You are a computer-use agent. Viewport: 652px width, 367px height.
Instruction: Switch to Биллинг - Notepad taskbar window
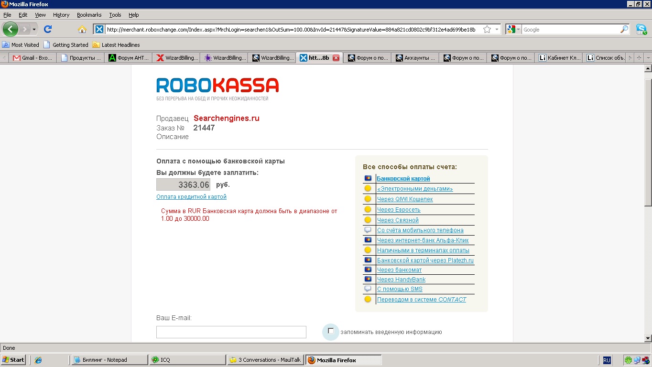click(109, 360)
